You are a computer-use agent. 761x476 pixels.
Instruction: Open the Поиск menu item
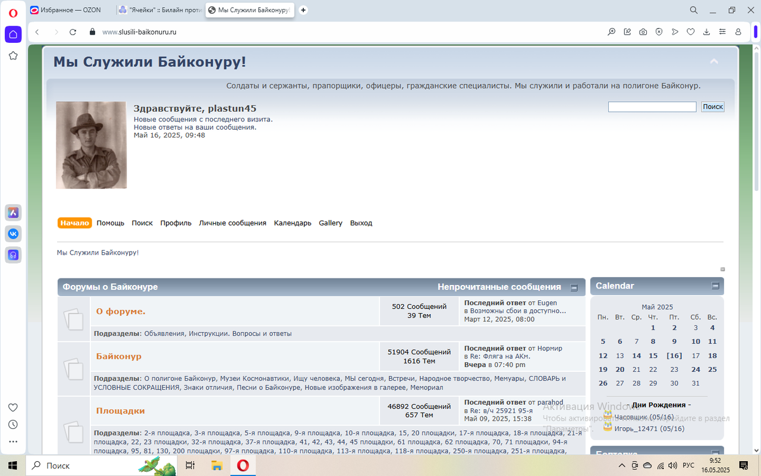point(142,223)
